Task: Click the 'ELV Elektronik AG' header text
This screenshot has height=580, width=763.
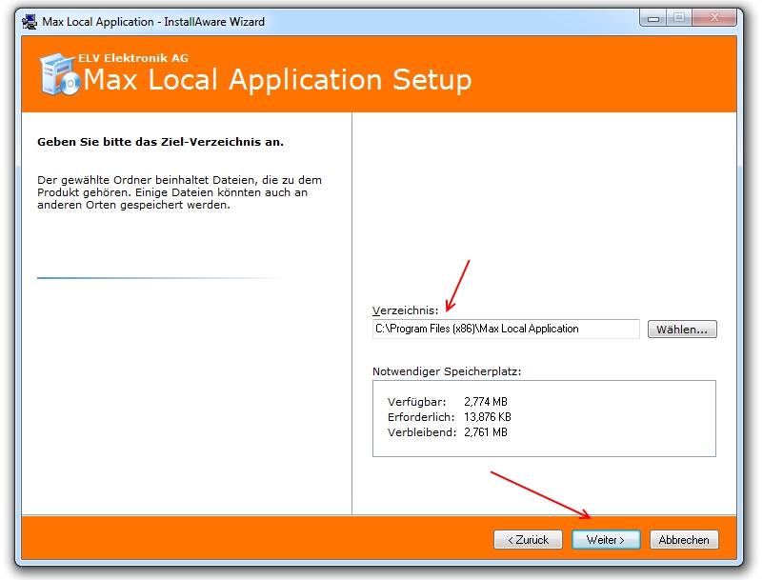Action: coord(133,58)
